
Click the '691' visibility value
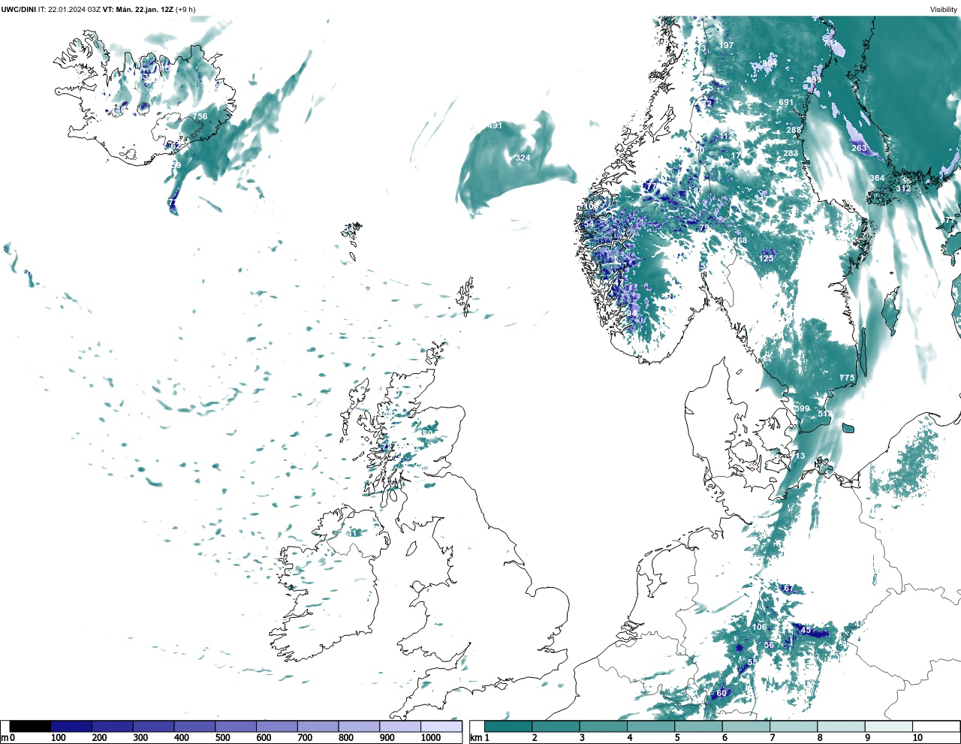pyautogui.click(x=786, y=102)
